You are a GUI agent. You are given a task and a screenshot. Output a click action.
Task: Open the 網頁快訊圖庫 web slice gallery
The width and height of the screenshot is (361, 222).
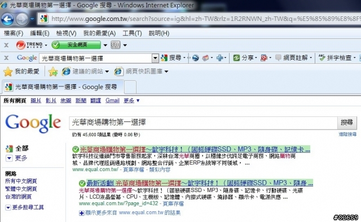141,72
